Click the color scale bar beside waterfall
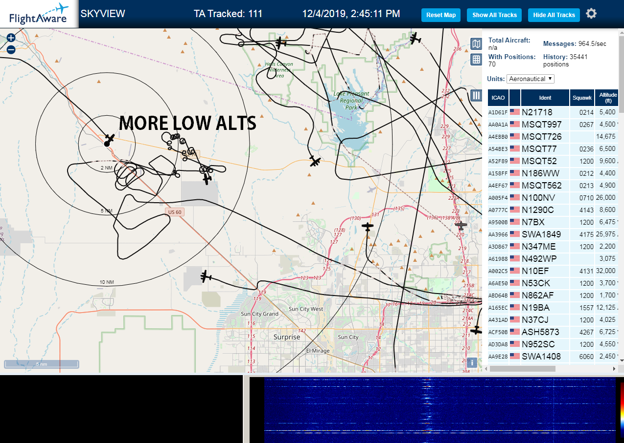Screen dimensions: 624x443 (622, 410)
